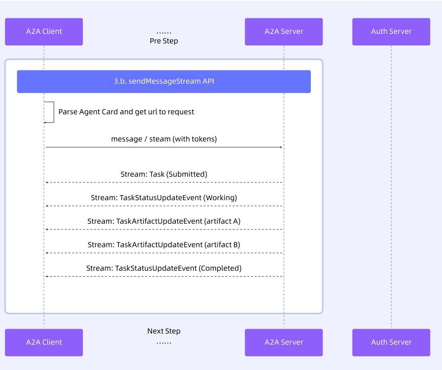This screenshot has width=442, height=370.
Task: Select the bottom A2A Client box
Action: point(44,342)
